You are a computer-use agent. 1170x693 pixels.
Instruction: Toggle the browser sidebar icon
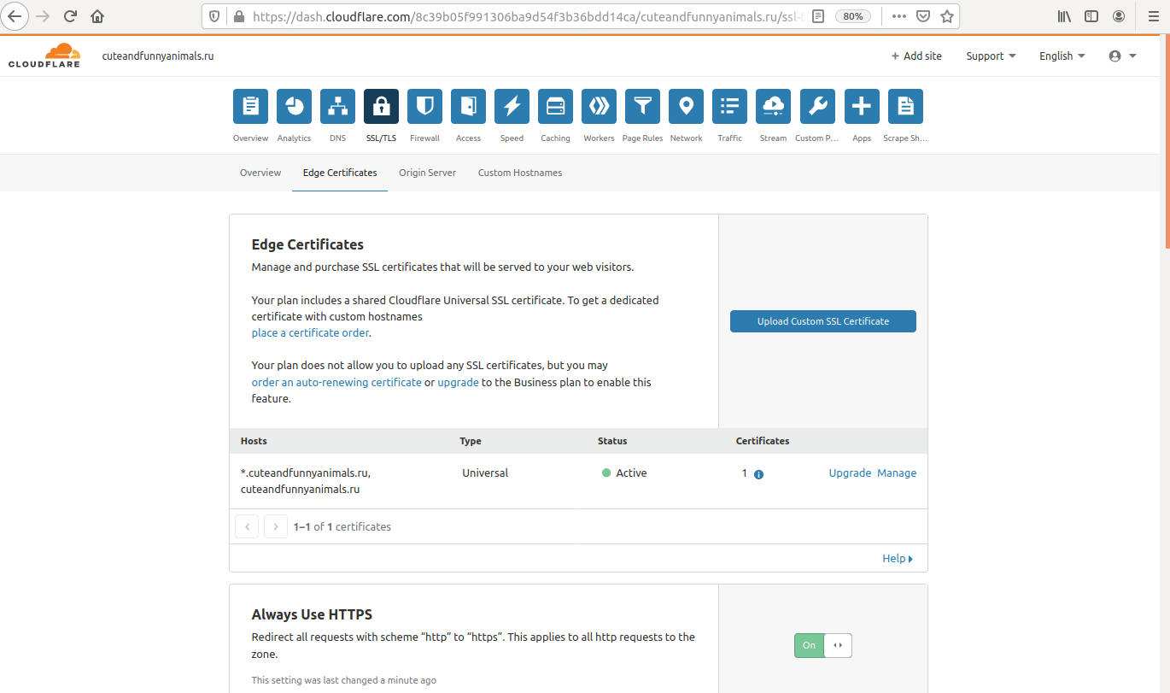pyautogui.click(x=1091, y=15)
